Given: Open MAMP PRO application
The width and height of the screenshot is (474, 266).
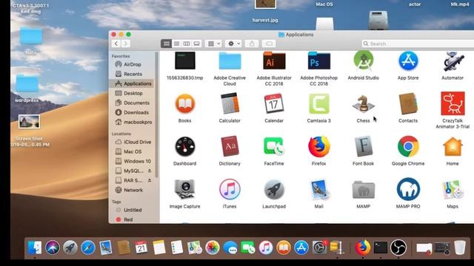Looking at the screenshot, I should 408,189.
